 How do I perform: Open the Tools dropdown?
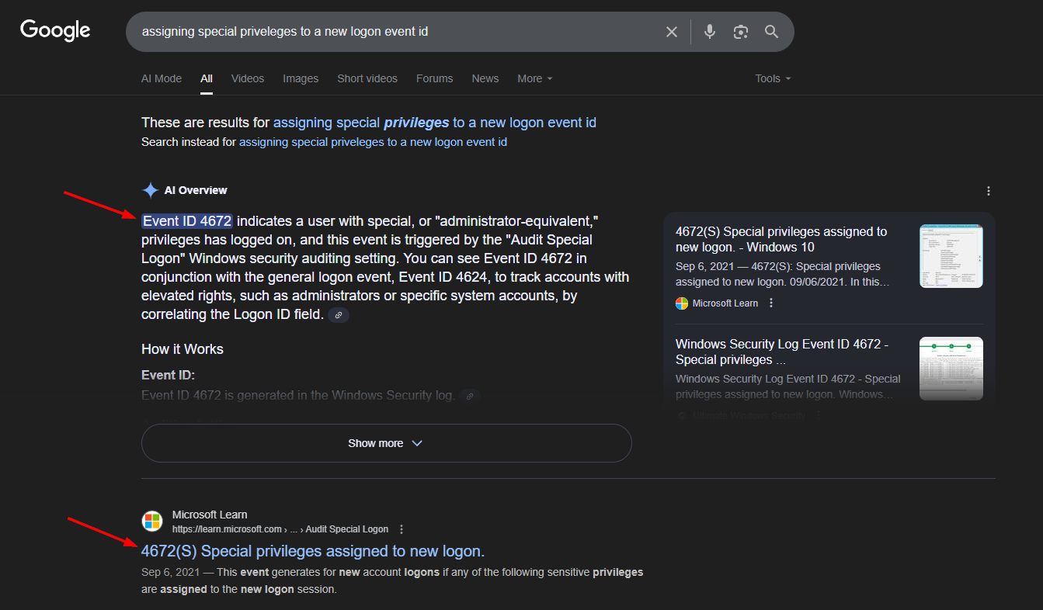click(773, 78)
